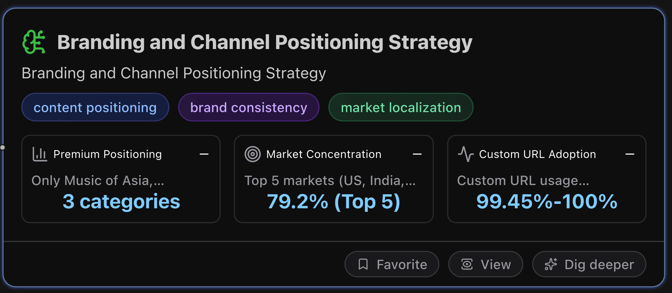672x293 pixels.
Task: Click the Favorite button
Action: tap(392, 264)
